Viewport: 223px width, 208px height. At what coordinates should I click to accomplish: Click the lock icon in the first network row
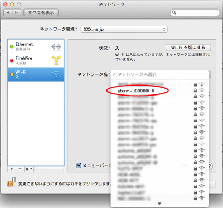pos(195,84)
